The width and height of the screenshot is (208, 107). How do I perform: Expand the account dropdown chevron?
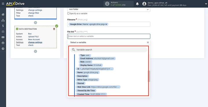click(206, 4)
